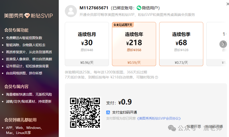The image size is (229, 137).
Task: Click the 会员专属功能 heading
Action: pyautogui.click(x=16, y=30)
